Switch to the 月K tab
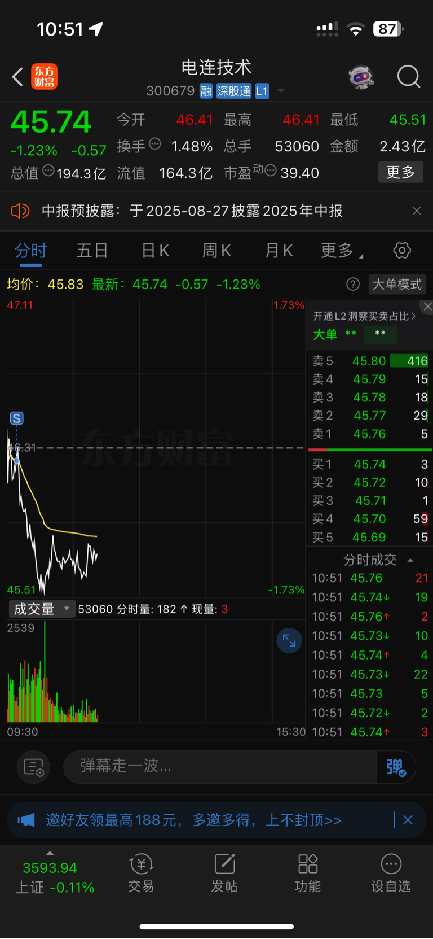Image resolution: width=433 pixels, height=939 pixels. click(279, 250)
